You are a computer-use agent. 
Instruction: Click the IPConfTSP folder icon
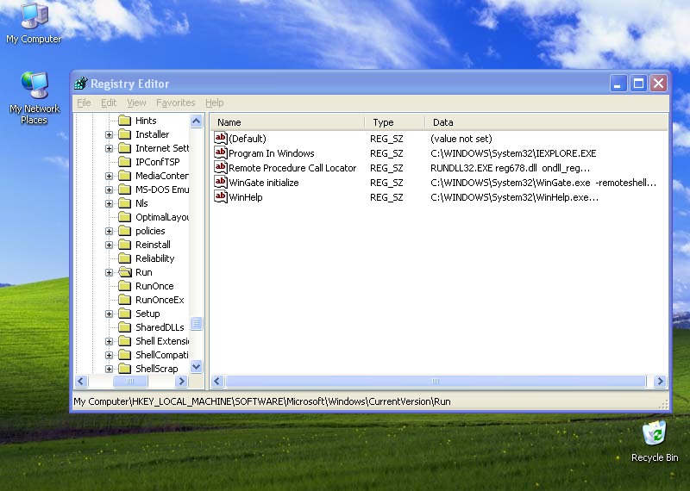pos(125,162)
